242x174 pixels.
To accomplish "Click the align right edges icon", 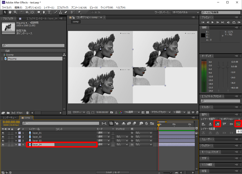I will (x=217, y=124).
